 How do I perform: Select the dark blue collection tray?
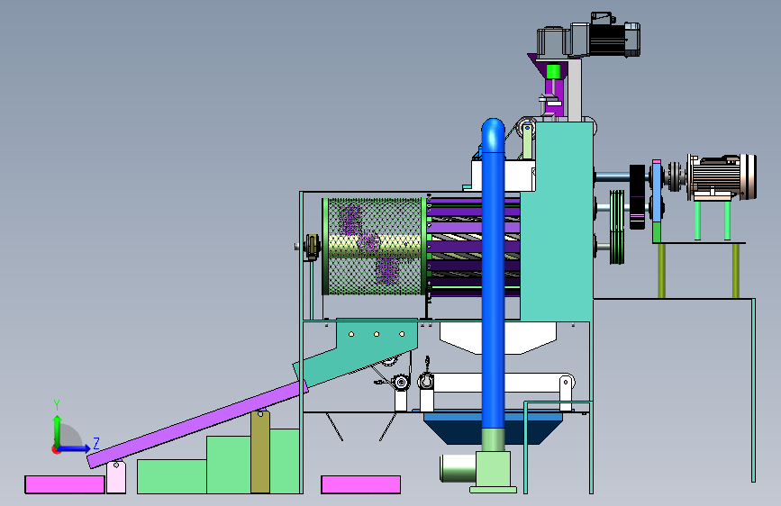click(493, 428)
